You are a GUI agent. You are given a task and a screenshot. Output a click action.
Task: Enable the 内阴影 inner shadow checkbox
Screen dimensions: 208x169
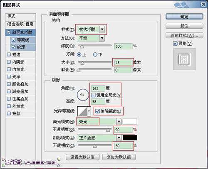(9, 62)
